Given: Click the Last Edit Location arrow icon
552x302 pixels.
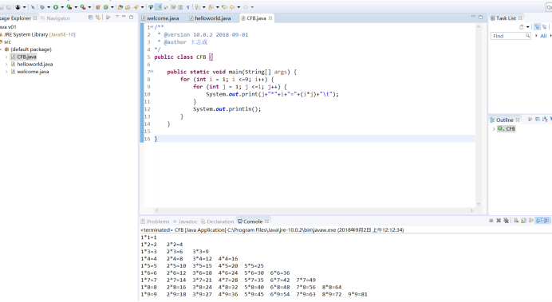Looking at the screenshot, I should coord(224,7).
